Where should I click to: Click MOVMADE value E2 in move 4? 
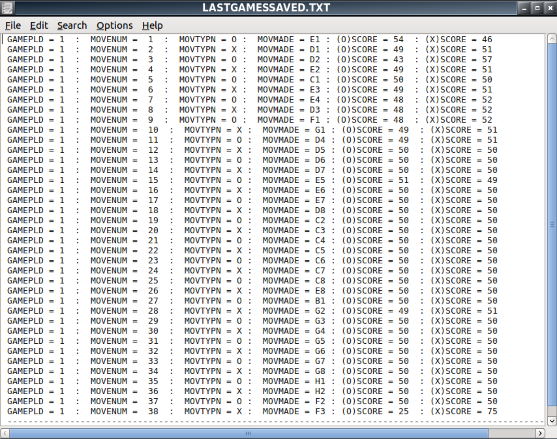tap(315, 70)
